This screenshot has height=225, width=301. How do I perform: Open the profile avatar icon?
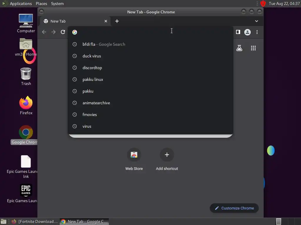[248, 32]
